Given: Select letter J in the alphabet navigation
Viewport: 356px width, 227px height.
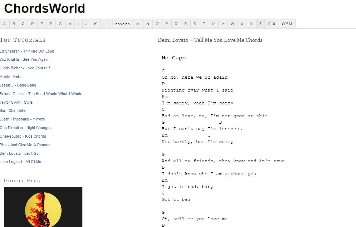Looking at the screenshot, I should point(87,24).
